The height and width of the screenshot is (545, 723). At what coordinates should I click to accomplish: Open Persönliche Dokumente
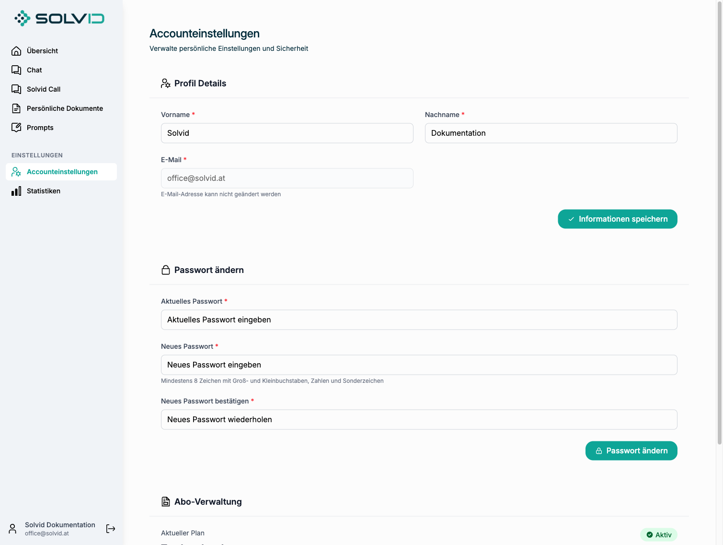coord(61,108)
